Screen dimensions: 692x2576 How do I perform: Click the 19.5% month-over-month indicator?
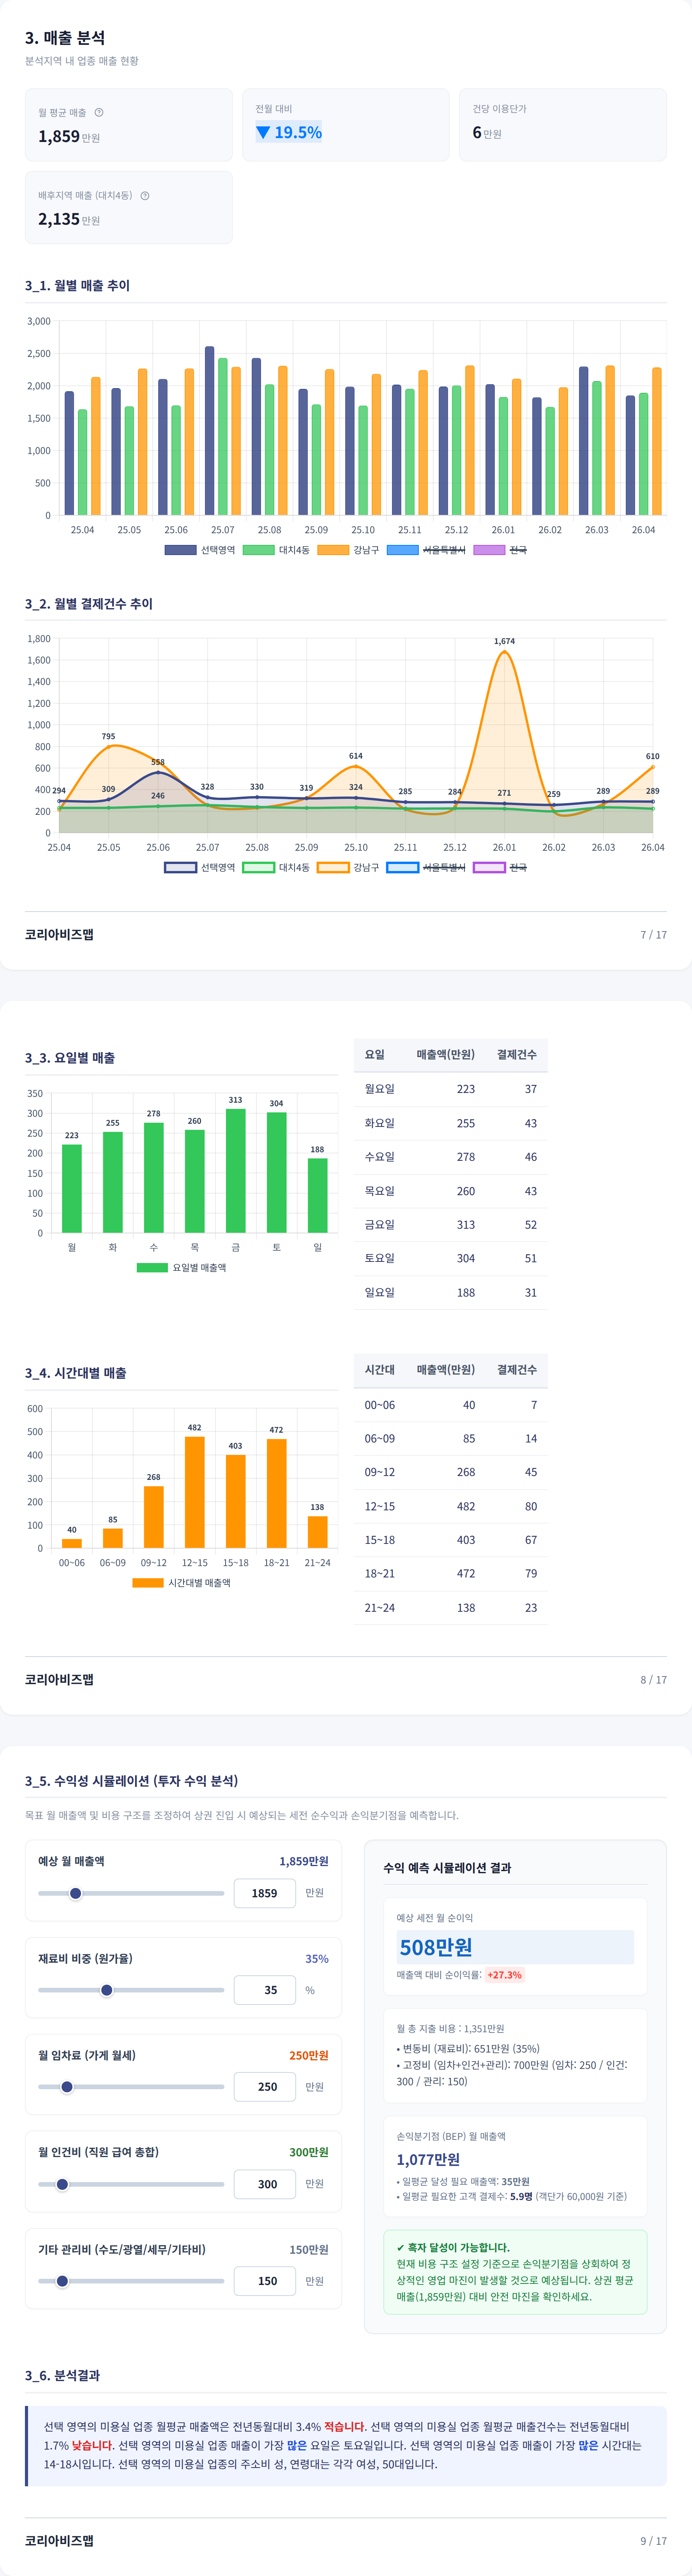pos(289,132)
